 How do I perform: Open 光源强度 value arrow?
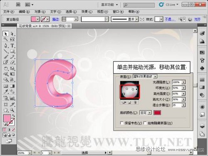tap(183, 82)
